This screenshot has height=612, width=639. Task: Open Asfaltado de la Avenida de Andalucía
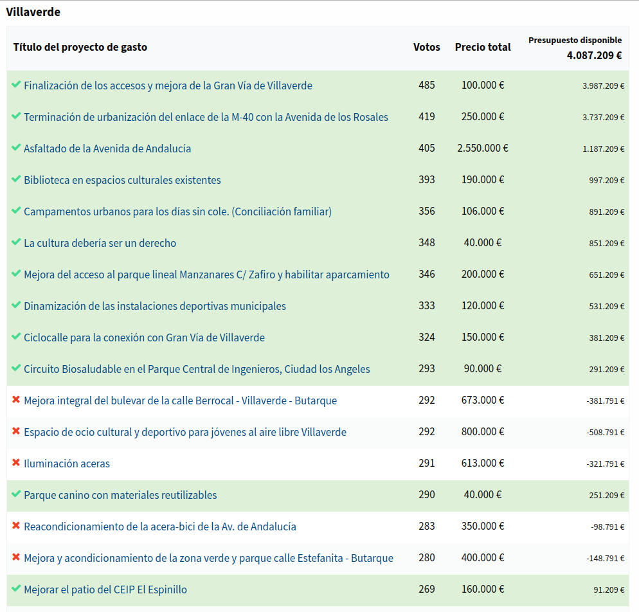point(107,148)
